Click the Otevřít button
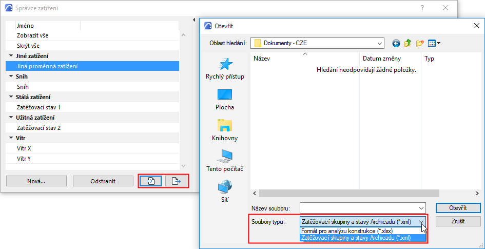485x249 pixels. click(458, 208)
